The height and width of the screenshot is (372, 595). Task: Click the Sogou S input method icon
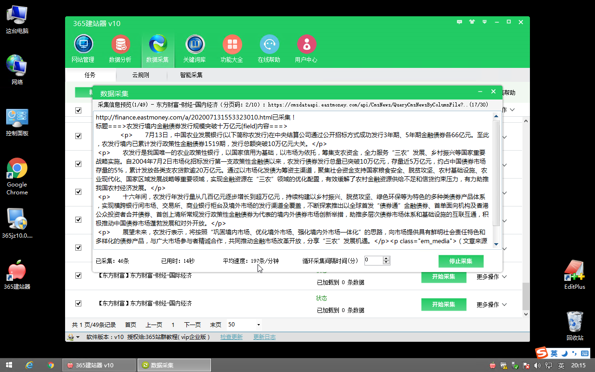541,353
